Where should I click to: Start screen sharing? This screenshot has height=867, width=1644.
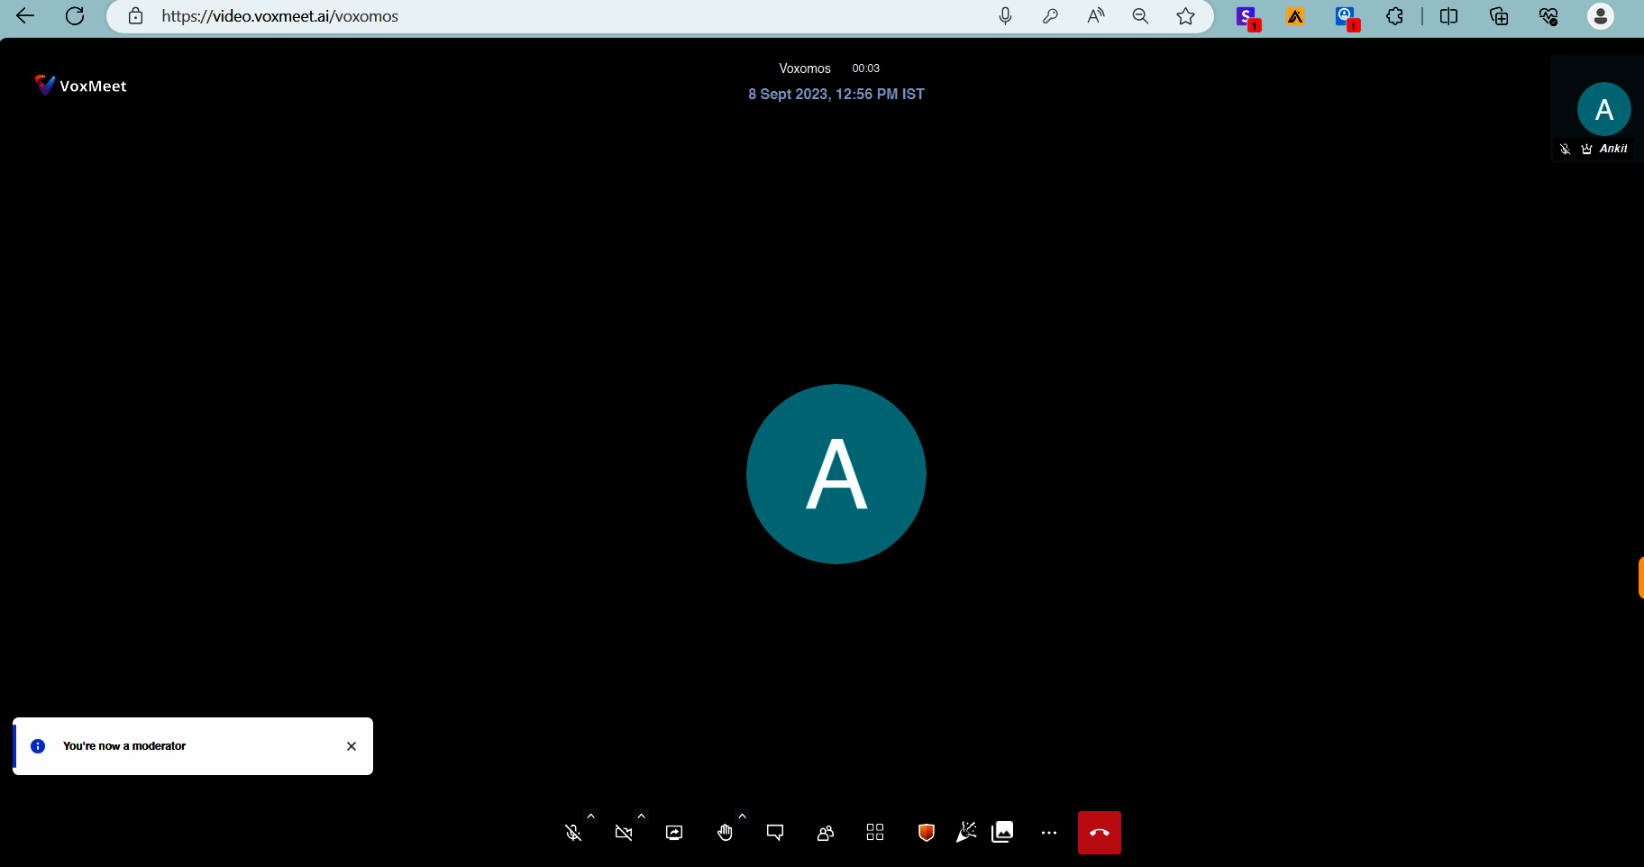coord(673,832)
